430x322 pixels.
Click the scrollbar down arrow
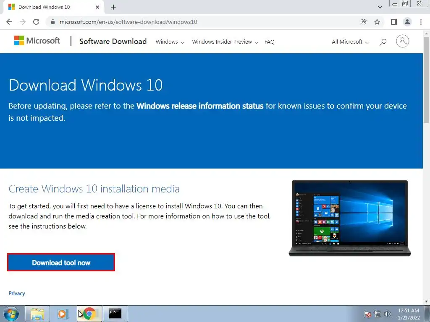pyautogui.click(x=427, y=301)
